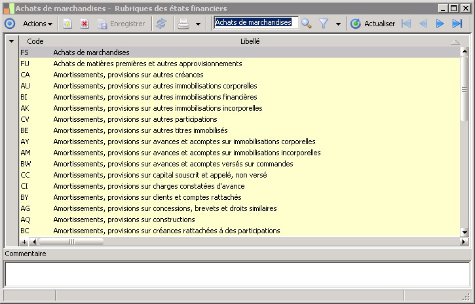Select row Amortissements sur autres immobilisations incorporelles
475x304 pixels.
pos(240,108)
